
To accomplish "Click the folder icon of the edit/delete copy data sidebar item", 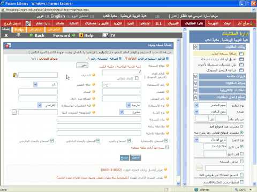I will pos(241,59).
